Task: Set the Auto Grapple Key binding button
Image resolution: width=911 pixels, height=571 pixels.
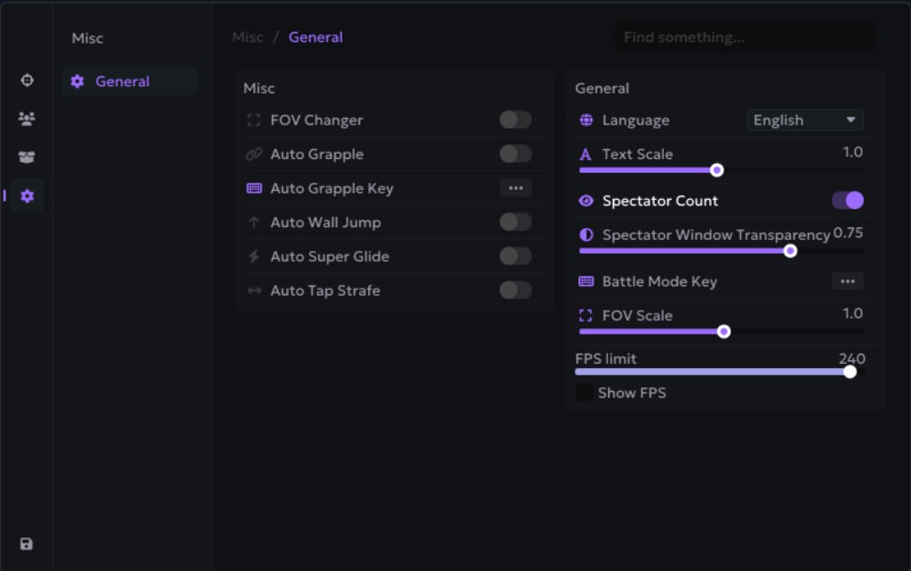Action: point(516,188)
